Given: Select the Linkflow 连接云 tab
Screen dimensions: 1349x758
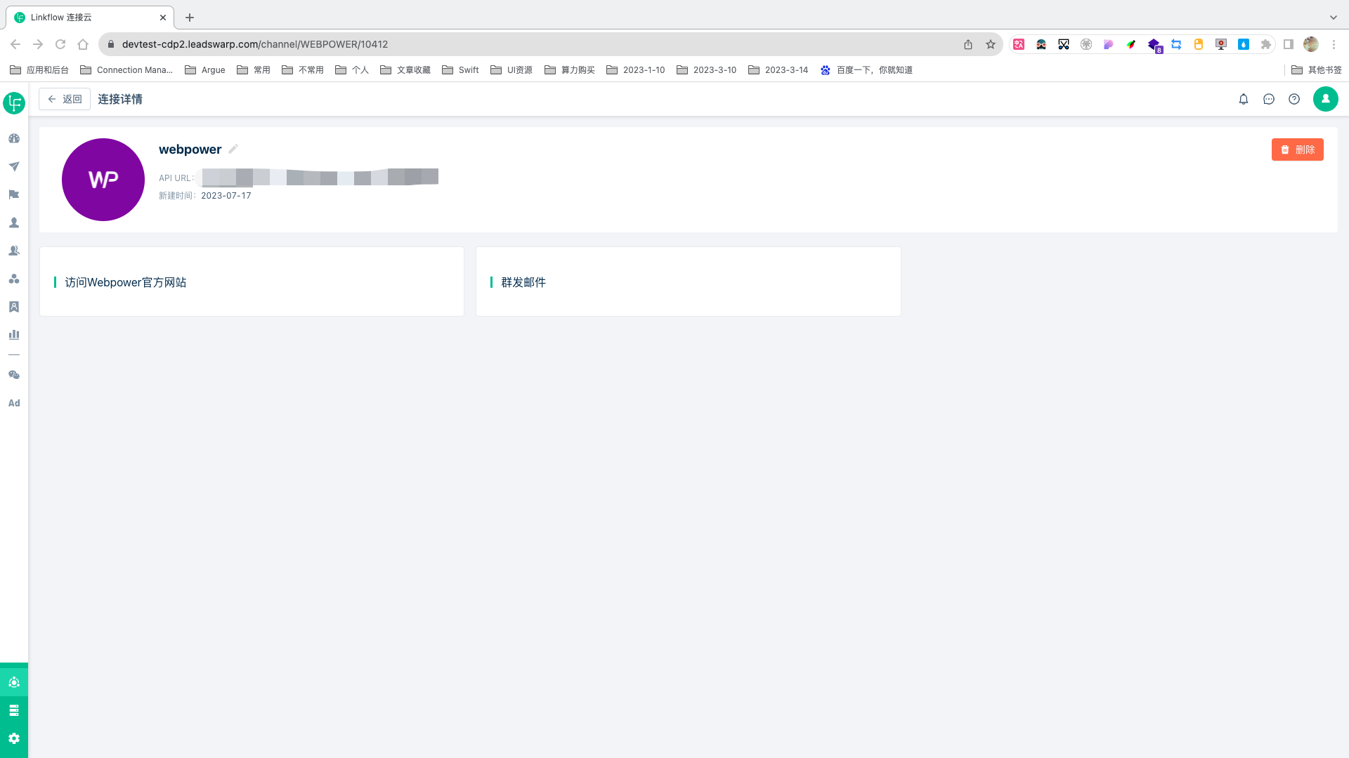Looking at the screenshot, I should (x=91, y=18).
